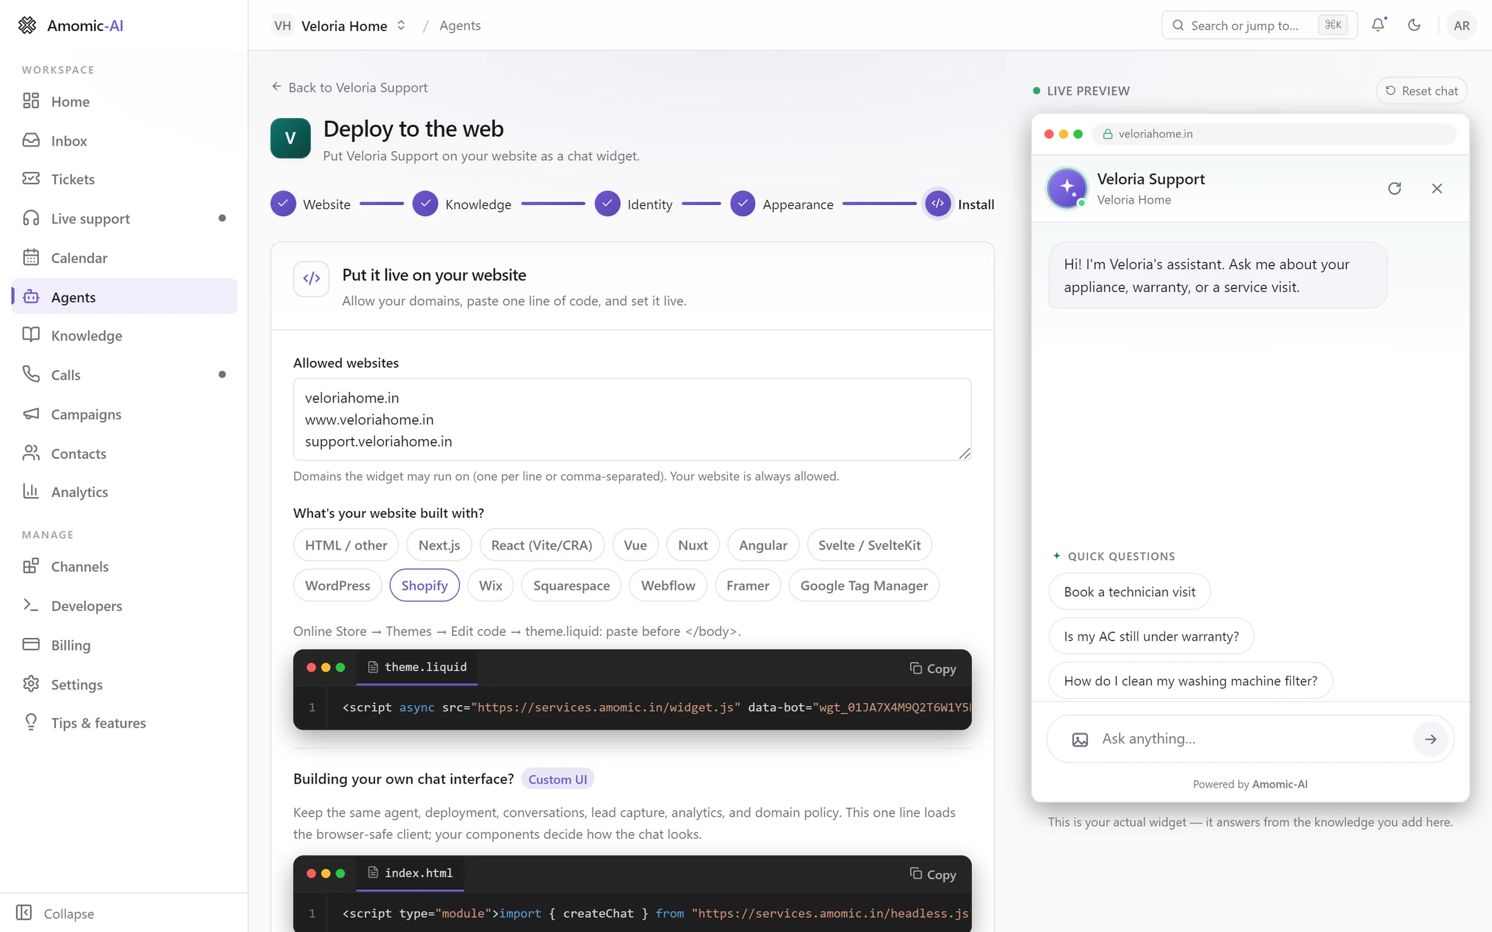The image size is (1492, 932).
Task: Click the AC warranty quick question
Action: (1151, 637)
